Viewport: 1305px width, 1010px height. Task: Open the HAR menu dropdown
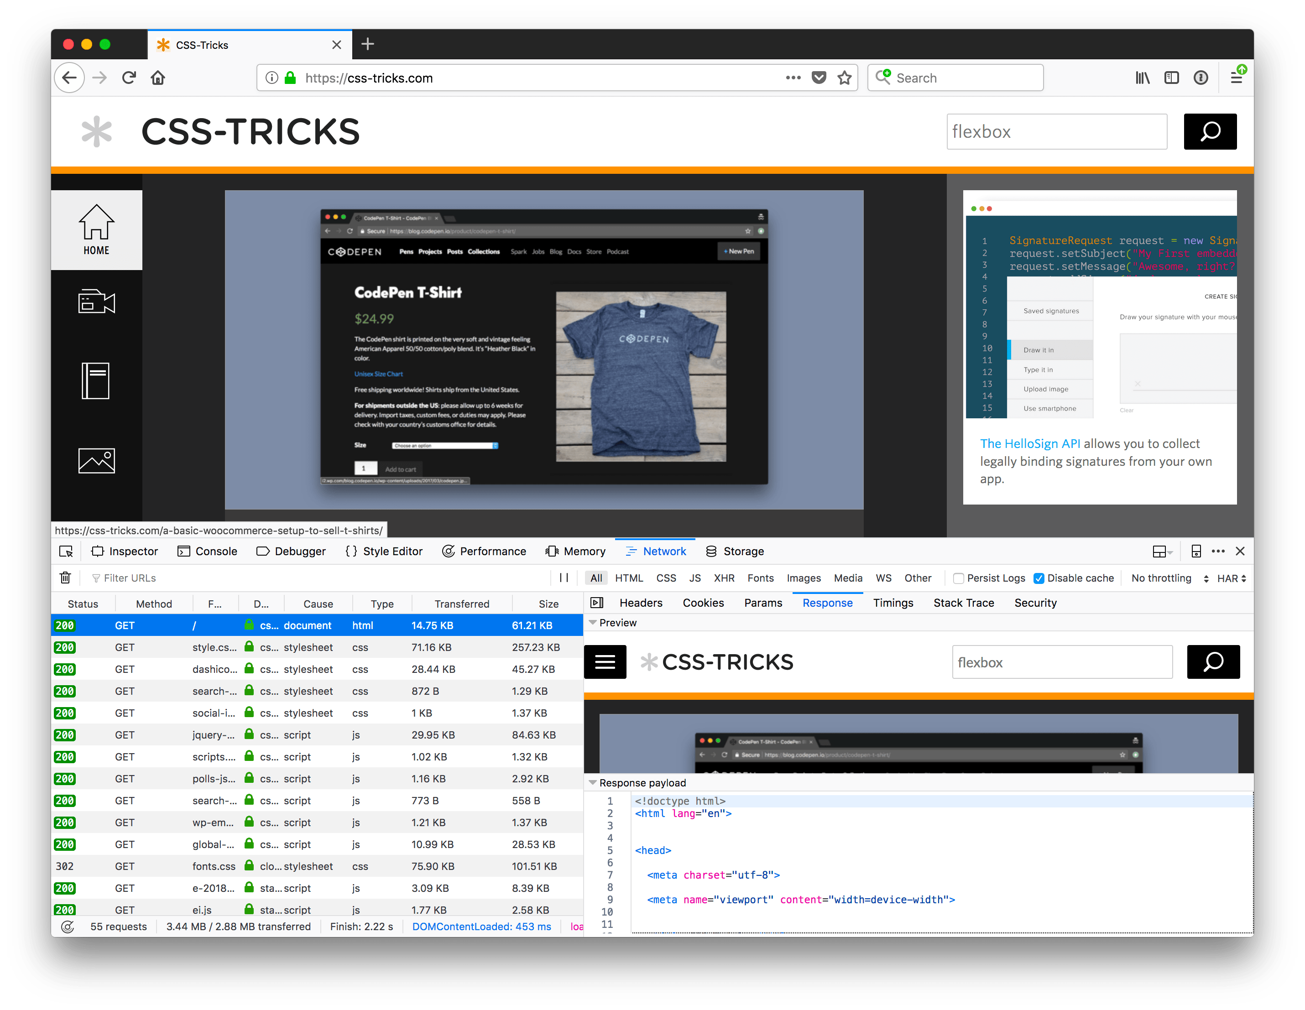click(x=1232, y=578)
